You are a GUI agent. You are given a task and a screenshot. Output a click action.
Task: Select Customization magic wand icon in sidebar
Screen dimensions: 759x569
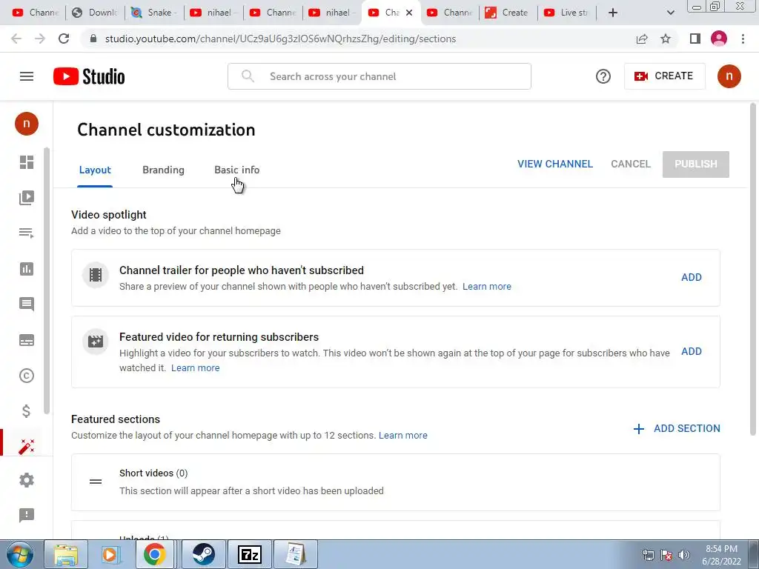pyautogui.click(x=27, y=446)
